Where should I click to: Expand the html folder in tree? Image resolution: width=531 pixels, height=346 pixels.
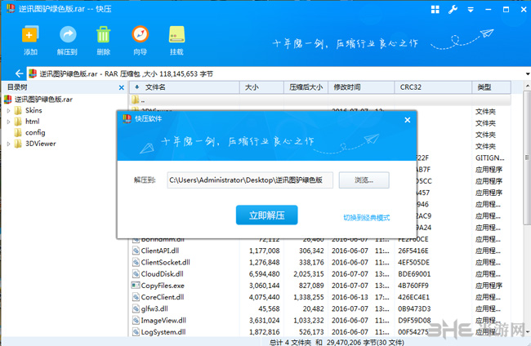pos(8,122)
